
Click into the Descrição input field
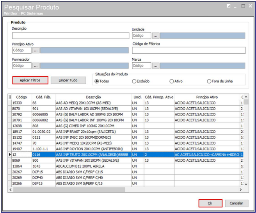click(x=71, y=36)
